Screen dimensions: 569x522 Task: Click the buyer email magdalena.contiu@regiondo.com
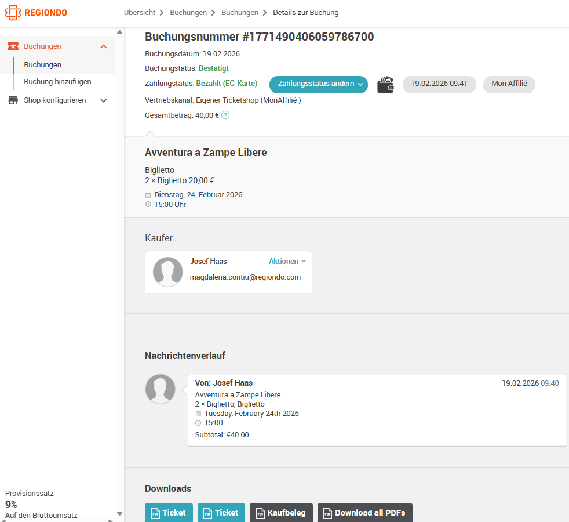245,277
